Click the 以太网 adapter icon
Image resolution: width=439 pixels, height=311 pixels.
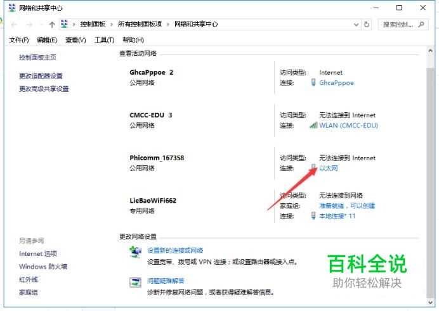click(x=313, y=167)
